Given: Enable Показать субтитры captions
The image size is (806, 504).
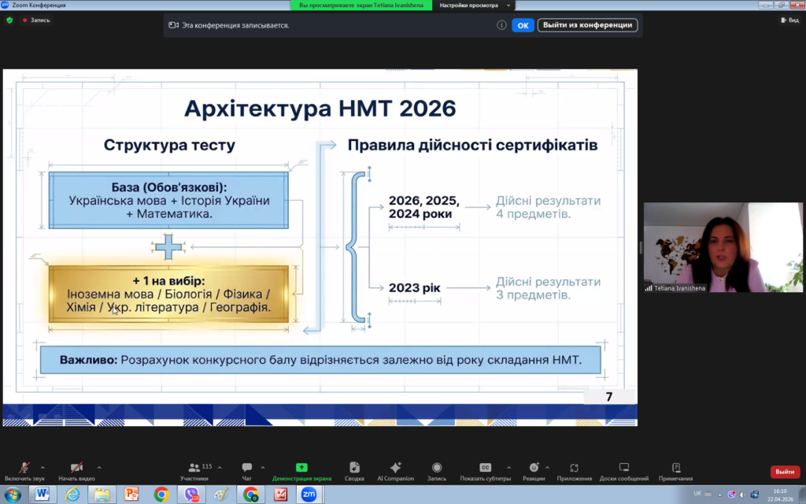Looking at the screenshot, I should (485, 469).
